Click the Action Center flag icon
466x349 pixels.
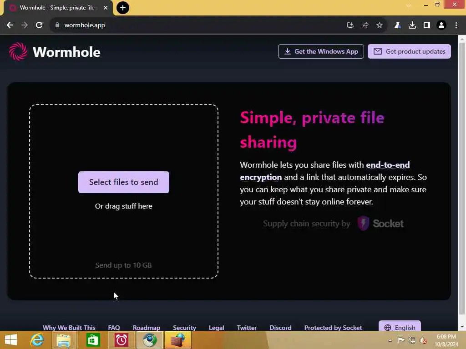[x=401, y=340]
